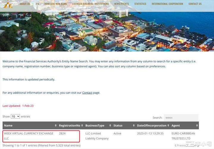Viewport: 214px width, 149px height.
Task: Go to News/Events page
Action: pyautogui.click(x=121, y=4)
